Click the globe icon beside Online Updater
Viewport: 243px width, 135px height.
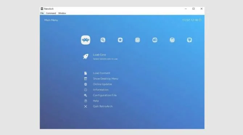[x=86, y=84]
